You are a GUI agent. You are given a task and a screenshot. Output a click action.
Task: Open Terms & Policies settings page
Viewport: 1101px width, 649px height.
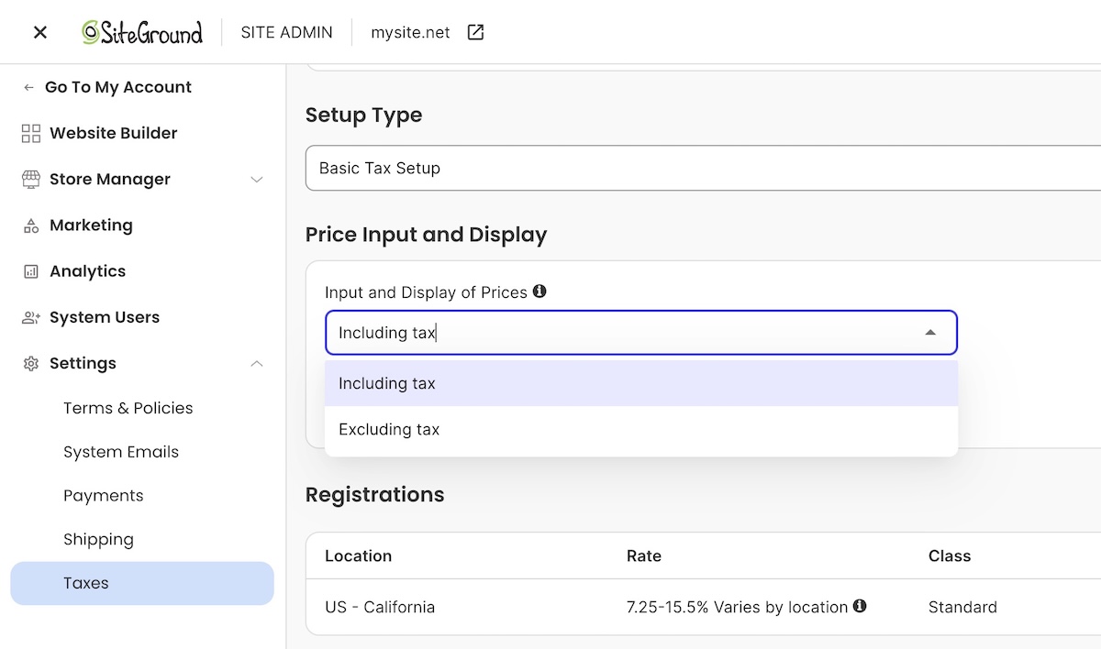pyautogui.click(x=128, y=408)
